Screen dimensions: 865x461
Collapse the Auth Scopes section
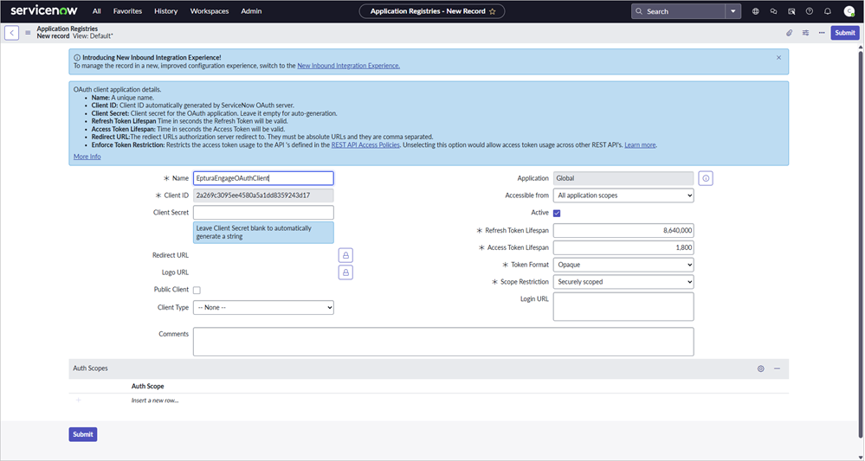(777, 368)
